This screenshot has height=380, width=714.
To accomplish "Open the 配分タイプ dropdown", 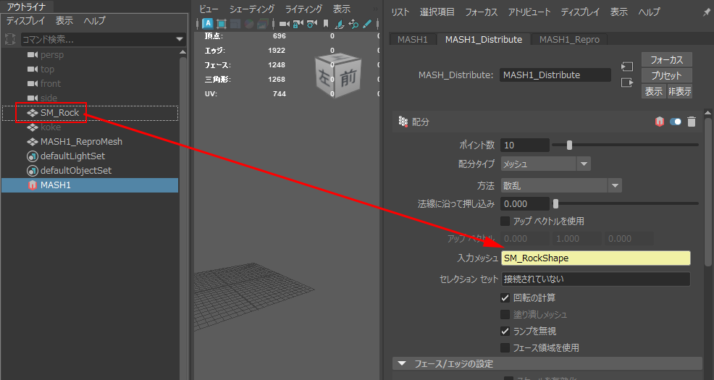I will tap(546, 164).
